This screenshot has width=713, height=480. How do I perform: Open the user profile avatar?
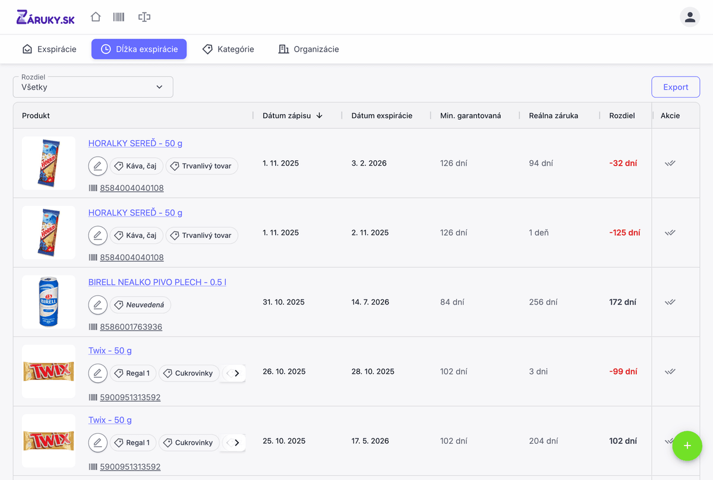pos(689,17)
